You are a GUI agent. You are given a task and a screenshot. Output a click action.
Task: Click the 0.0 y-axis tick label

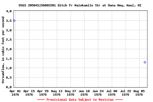[x=9, y=87]
